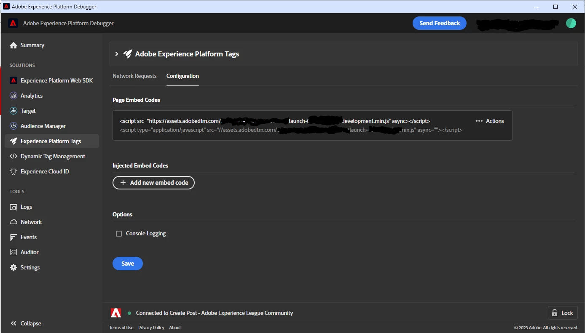Enable the Console Logging checkbox
The height and width of the screenshot is (333, 585).
pos(119,234)
